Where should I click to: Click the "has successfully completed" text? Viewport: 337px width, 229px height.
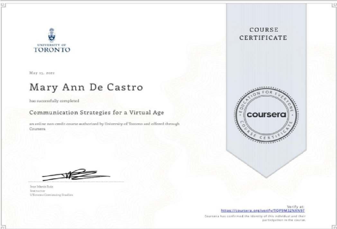coord(54,101)
